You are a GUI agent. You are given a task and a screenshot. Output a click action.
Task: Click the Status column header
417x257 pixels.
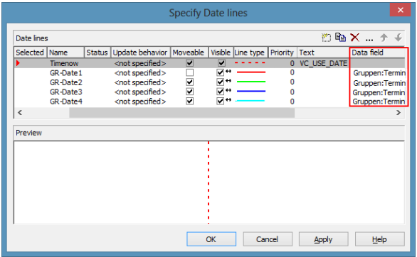pos(97,53)
